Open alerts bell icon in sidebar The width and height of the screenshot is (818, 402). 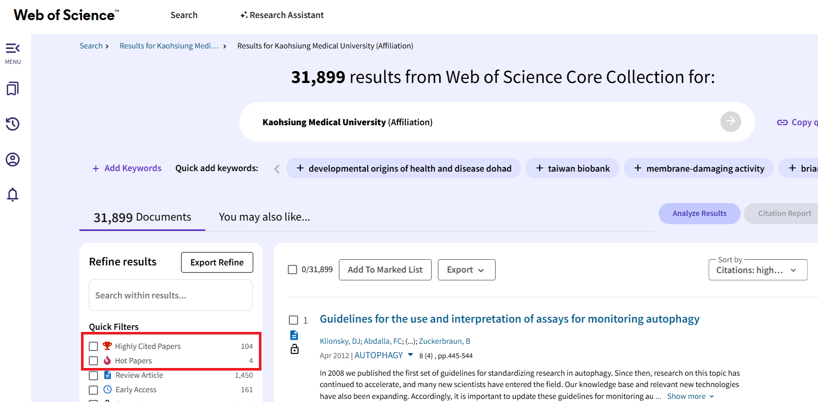tap(13, 194)
